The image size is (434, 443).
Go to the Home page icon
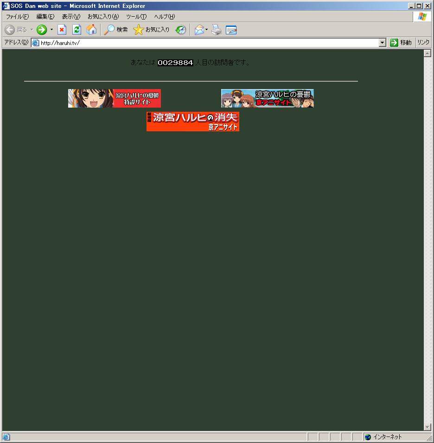pyautogui.click(x=91, y=30)
